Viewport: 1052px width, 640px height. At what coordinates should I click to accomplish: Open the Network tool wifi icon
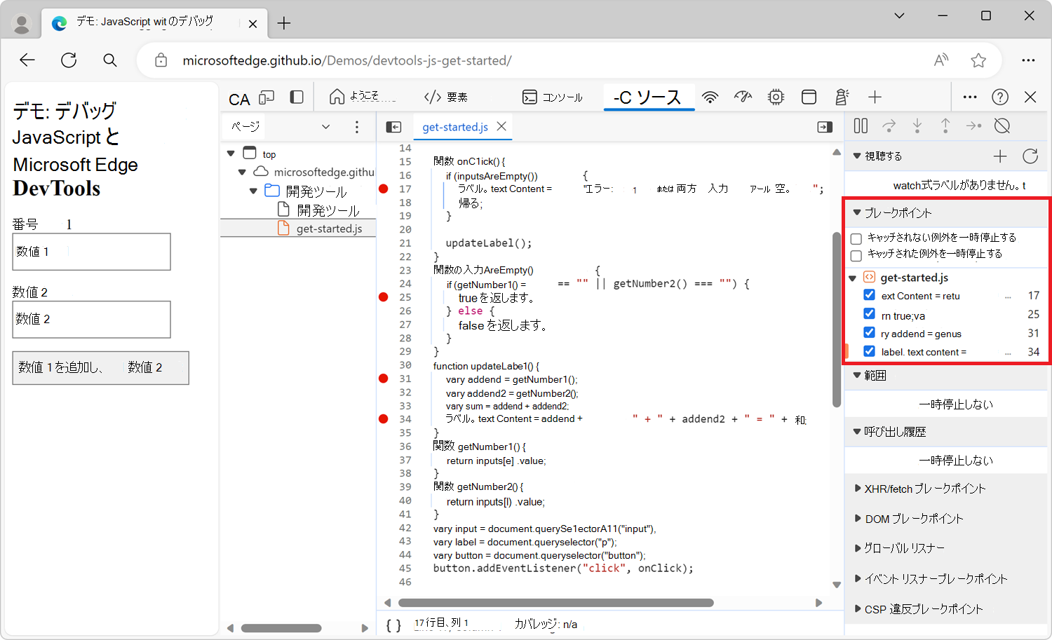pyautogui.click(x=710, y=97)
